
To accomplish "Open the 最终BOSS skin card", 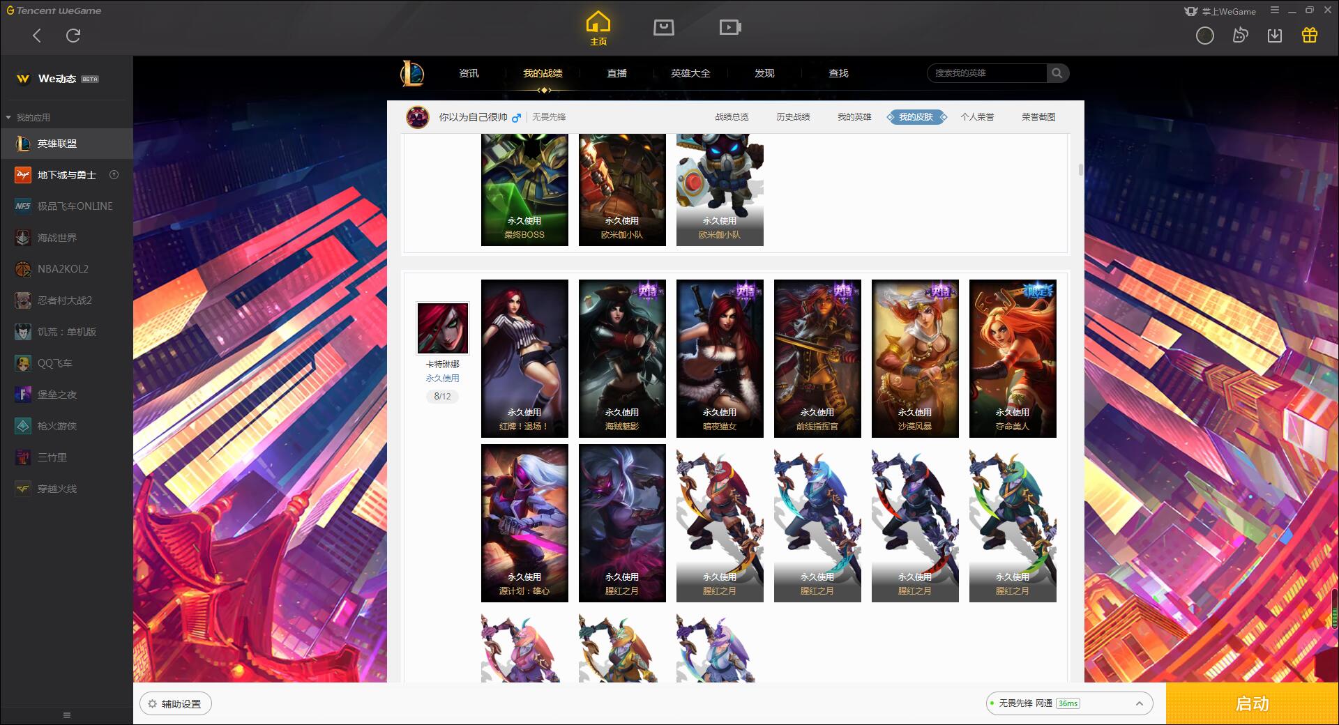I will [x=524, y=190].
